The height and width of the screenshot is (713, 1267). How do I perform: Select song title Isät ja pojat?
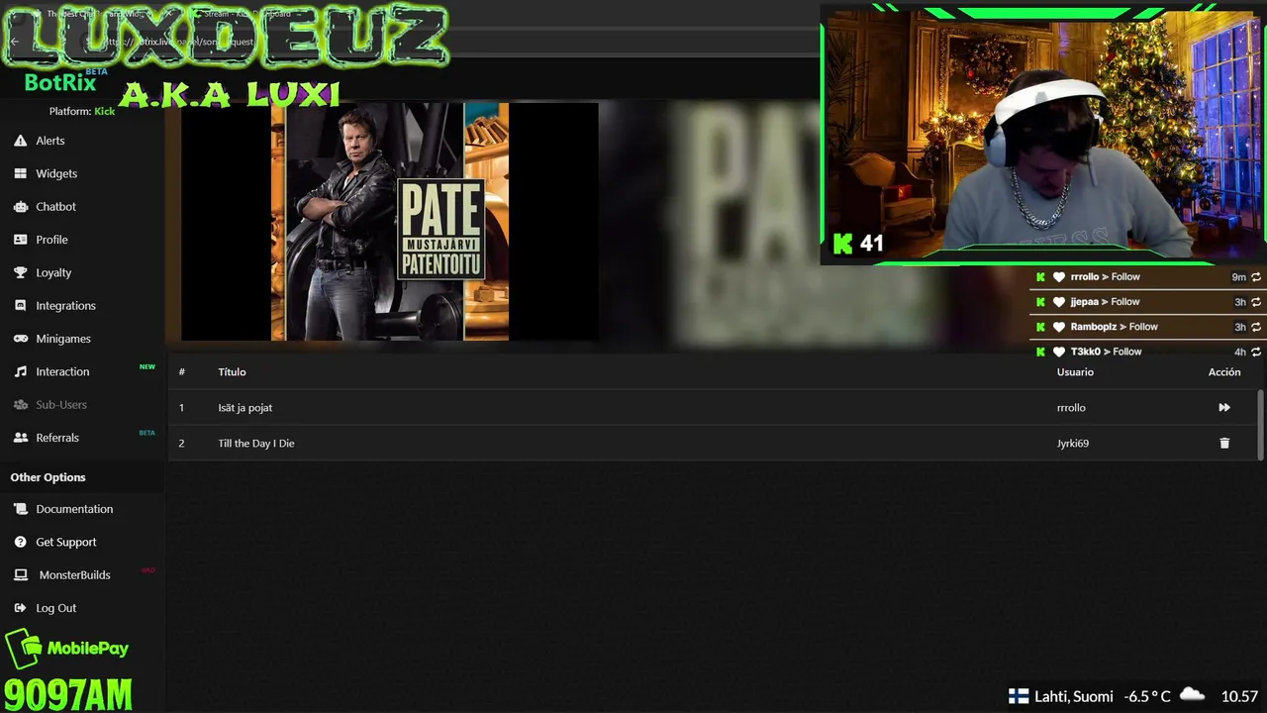pos(245,407)
